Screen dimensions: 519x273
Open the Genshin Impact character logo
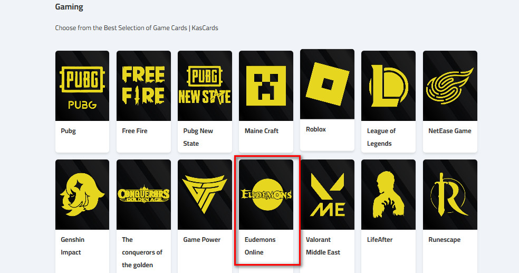[x=82, y=194]
